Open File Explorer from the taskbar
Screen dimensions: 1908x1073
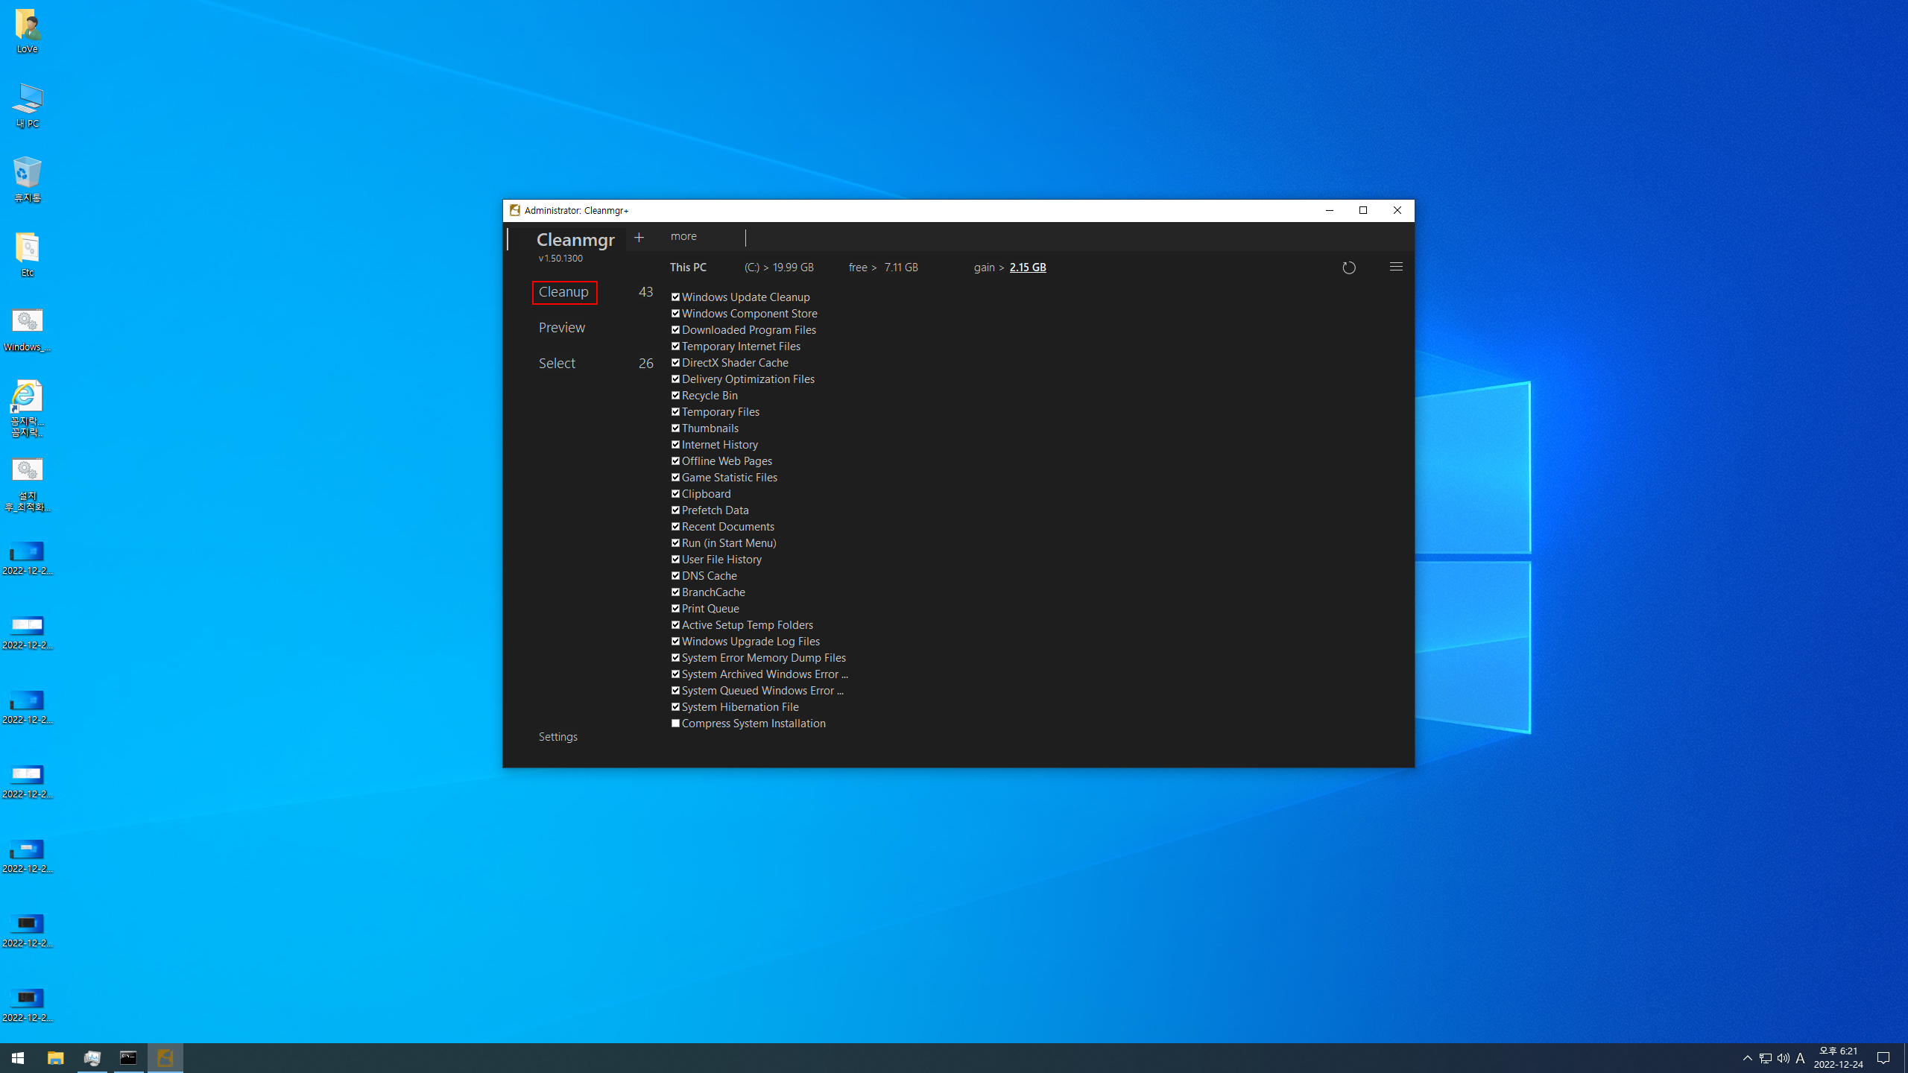pos(55,1058)
